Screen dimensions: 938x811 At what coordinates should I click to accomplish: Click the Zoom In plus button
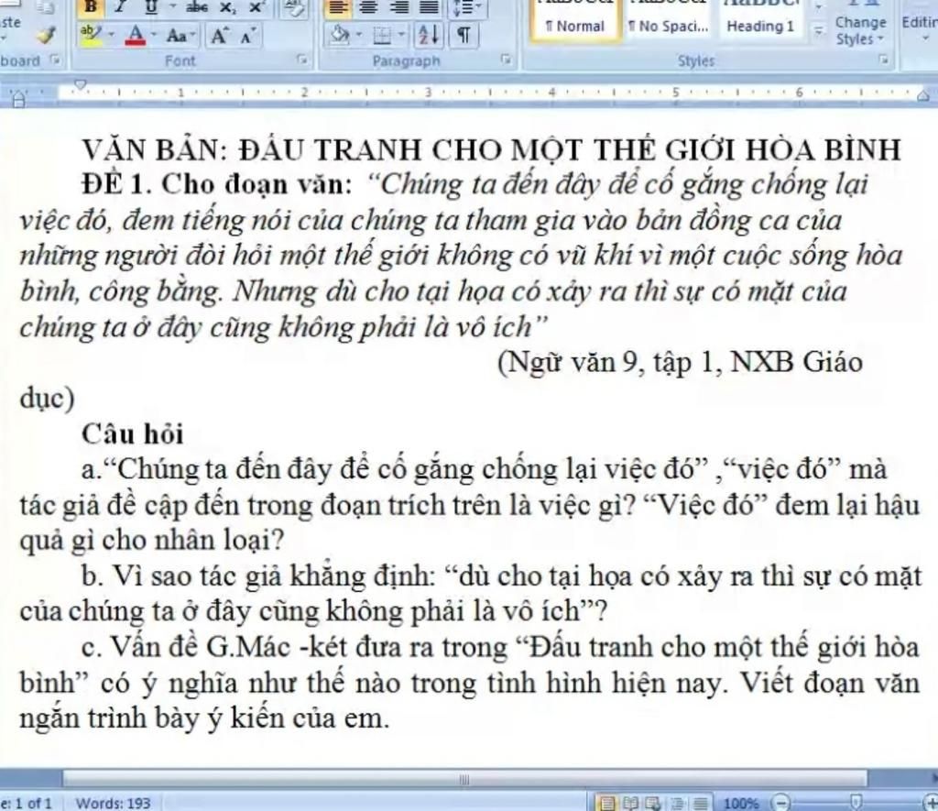tap(932, 803)
